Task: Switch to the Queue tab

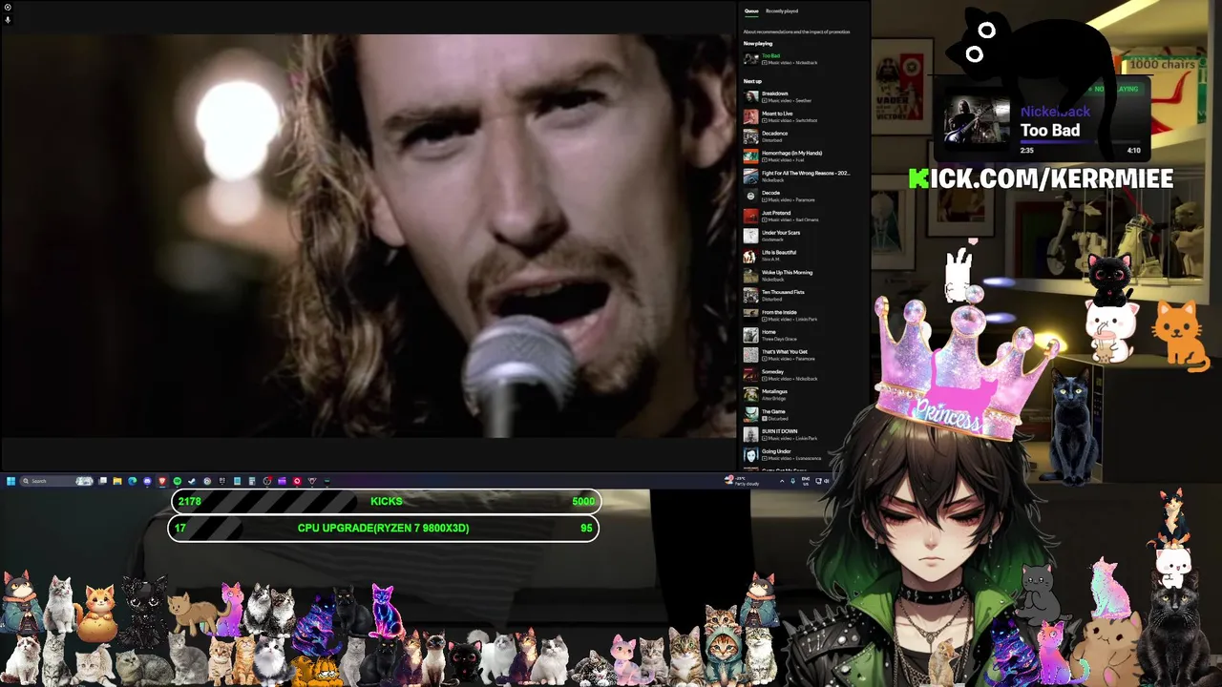Action: coord(751,11)
